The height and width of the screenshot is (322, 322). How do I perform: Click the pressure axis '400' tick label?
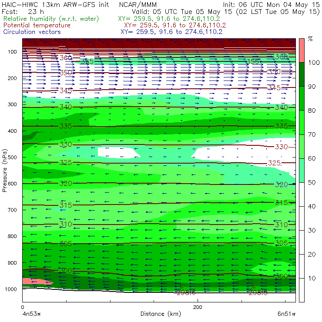(12, 131)
